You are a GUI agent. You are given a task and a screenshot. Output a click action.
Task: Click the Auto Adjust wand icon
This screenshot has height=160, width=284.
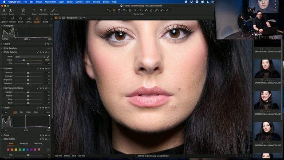[x=53, y=11]
